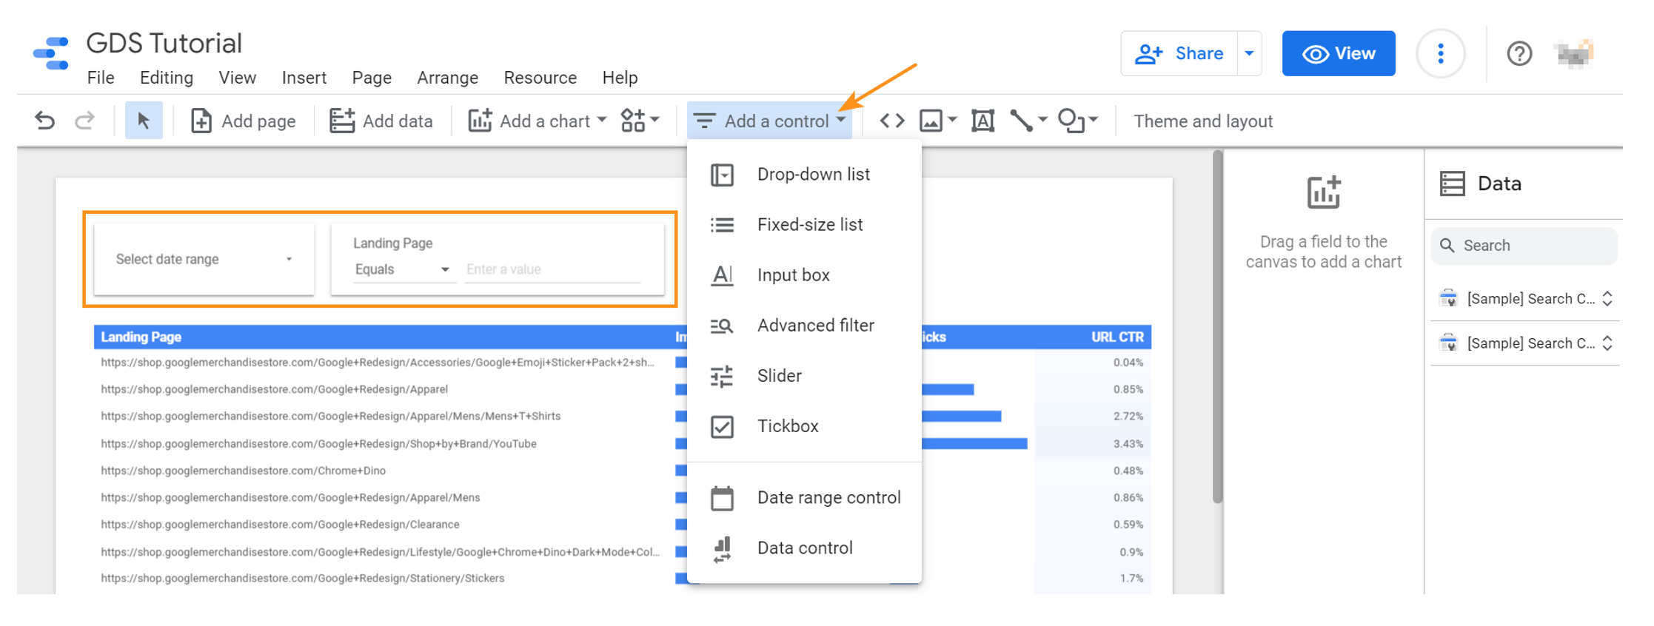Select Fixed-size list control
1654x626 pixels.
click(804, 225)
